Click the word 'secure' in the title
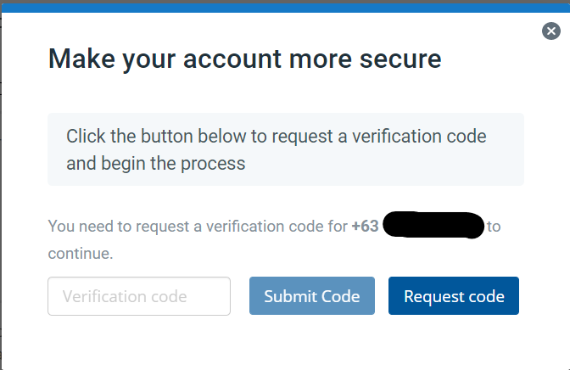The height and width of the screenshot is (370, 570). tap(400, 59)
